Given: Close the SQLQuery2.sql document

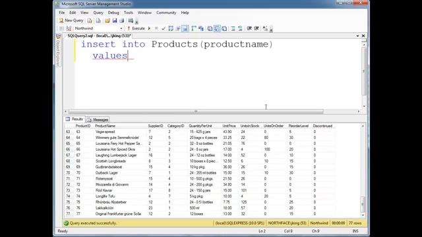Looking at the screenshot, I should click(363, 36).
